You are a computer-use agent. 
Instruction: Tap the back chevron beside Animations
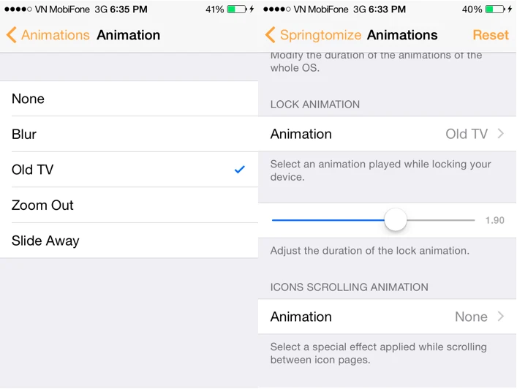coord(11,35)
